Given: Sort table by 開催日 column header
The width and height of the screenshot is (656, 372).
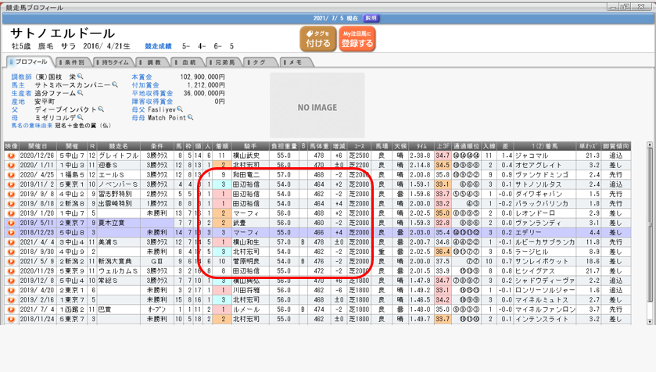Looking at the screenshot, I should [38, 146].
